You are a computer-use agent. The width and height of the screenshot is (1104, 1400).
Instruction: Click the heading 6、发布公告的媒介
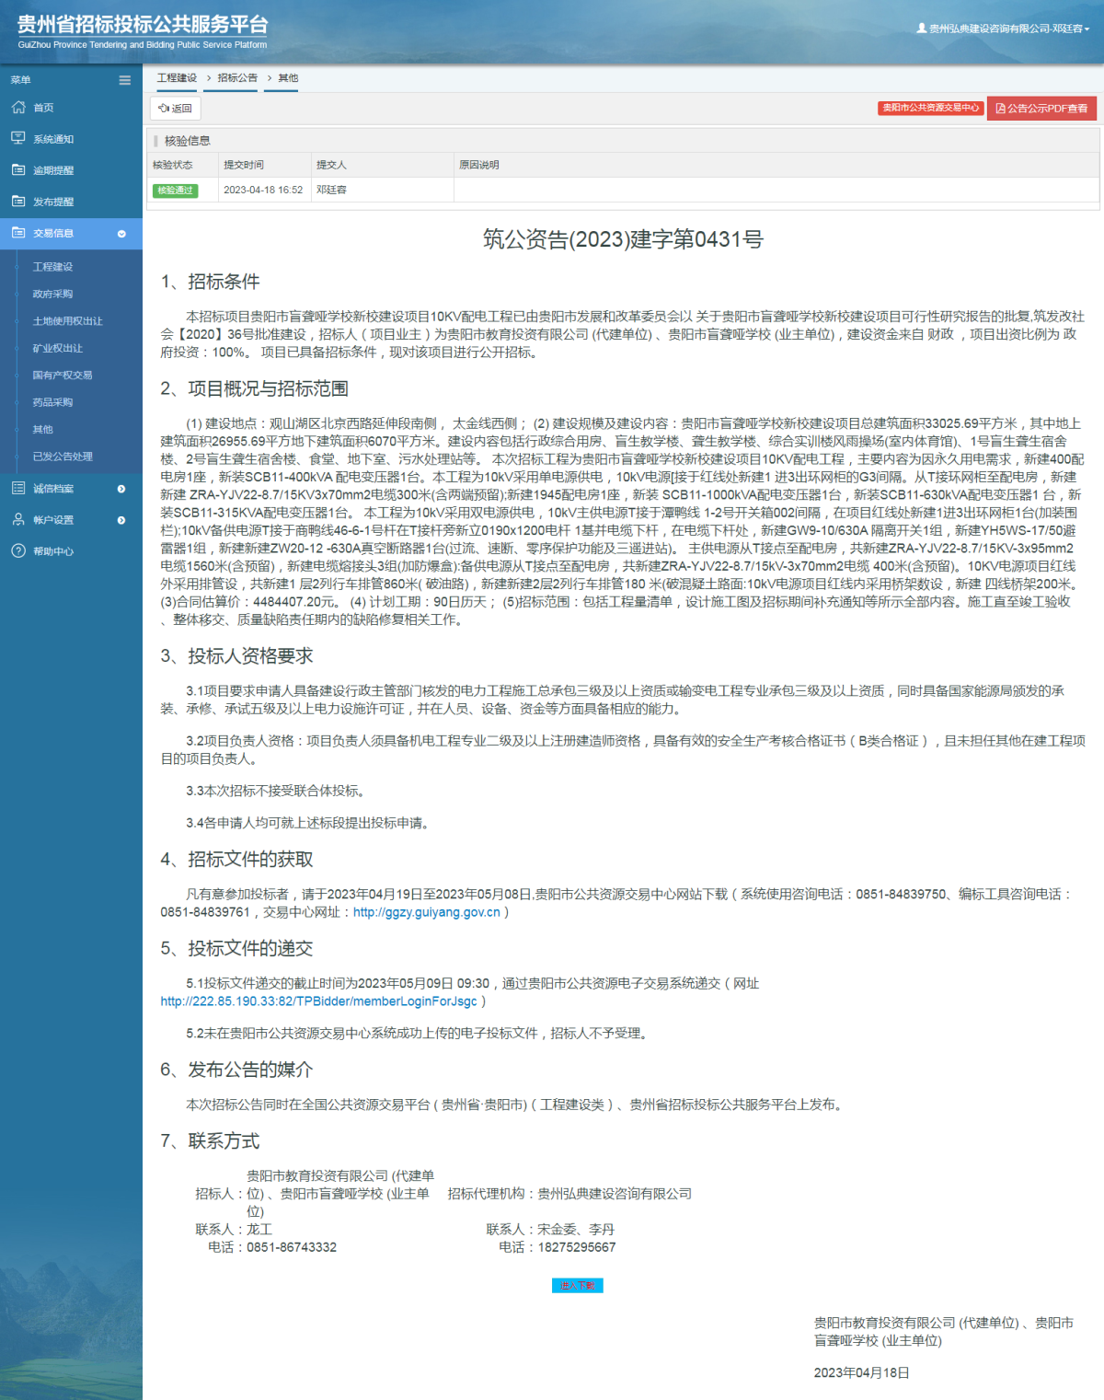[236, 1070]
